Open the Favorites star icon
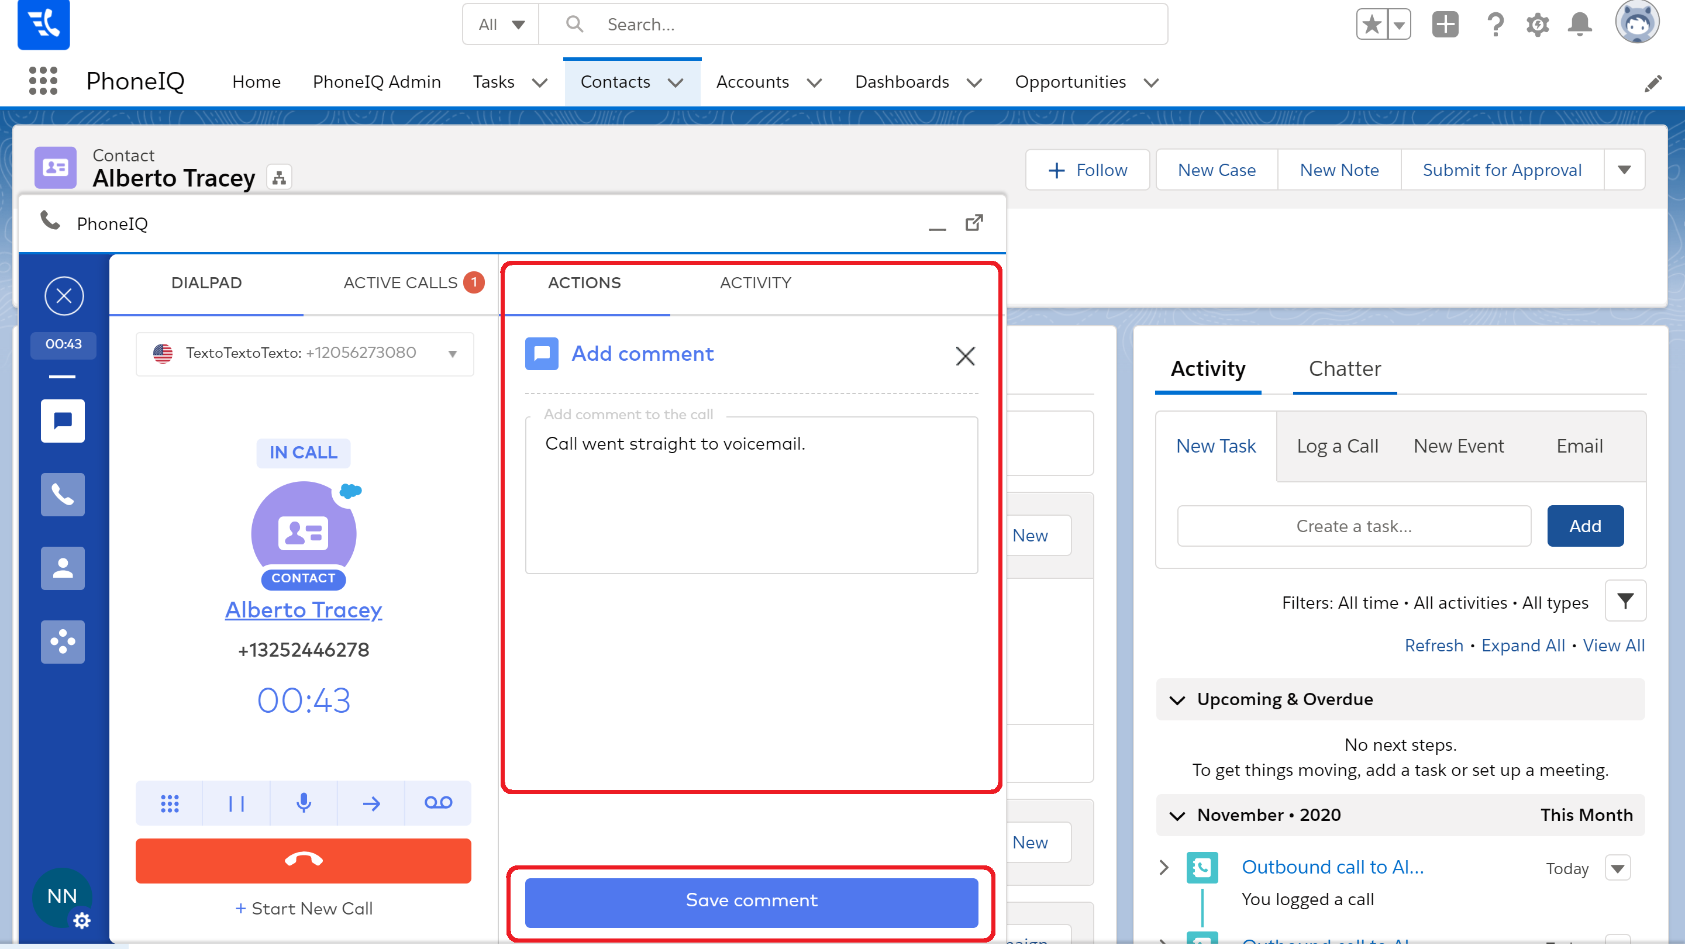Screen dimensions: 1685x949 (x=1371, y=25)
